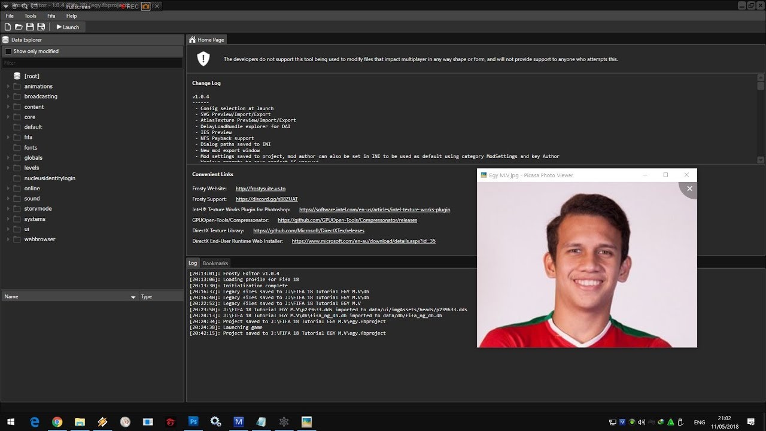Click the Data Explorer filter field
This screenshot has width=766, height=431.
point(92,63)
